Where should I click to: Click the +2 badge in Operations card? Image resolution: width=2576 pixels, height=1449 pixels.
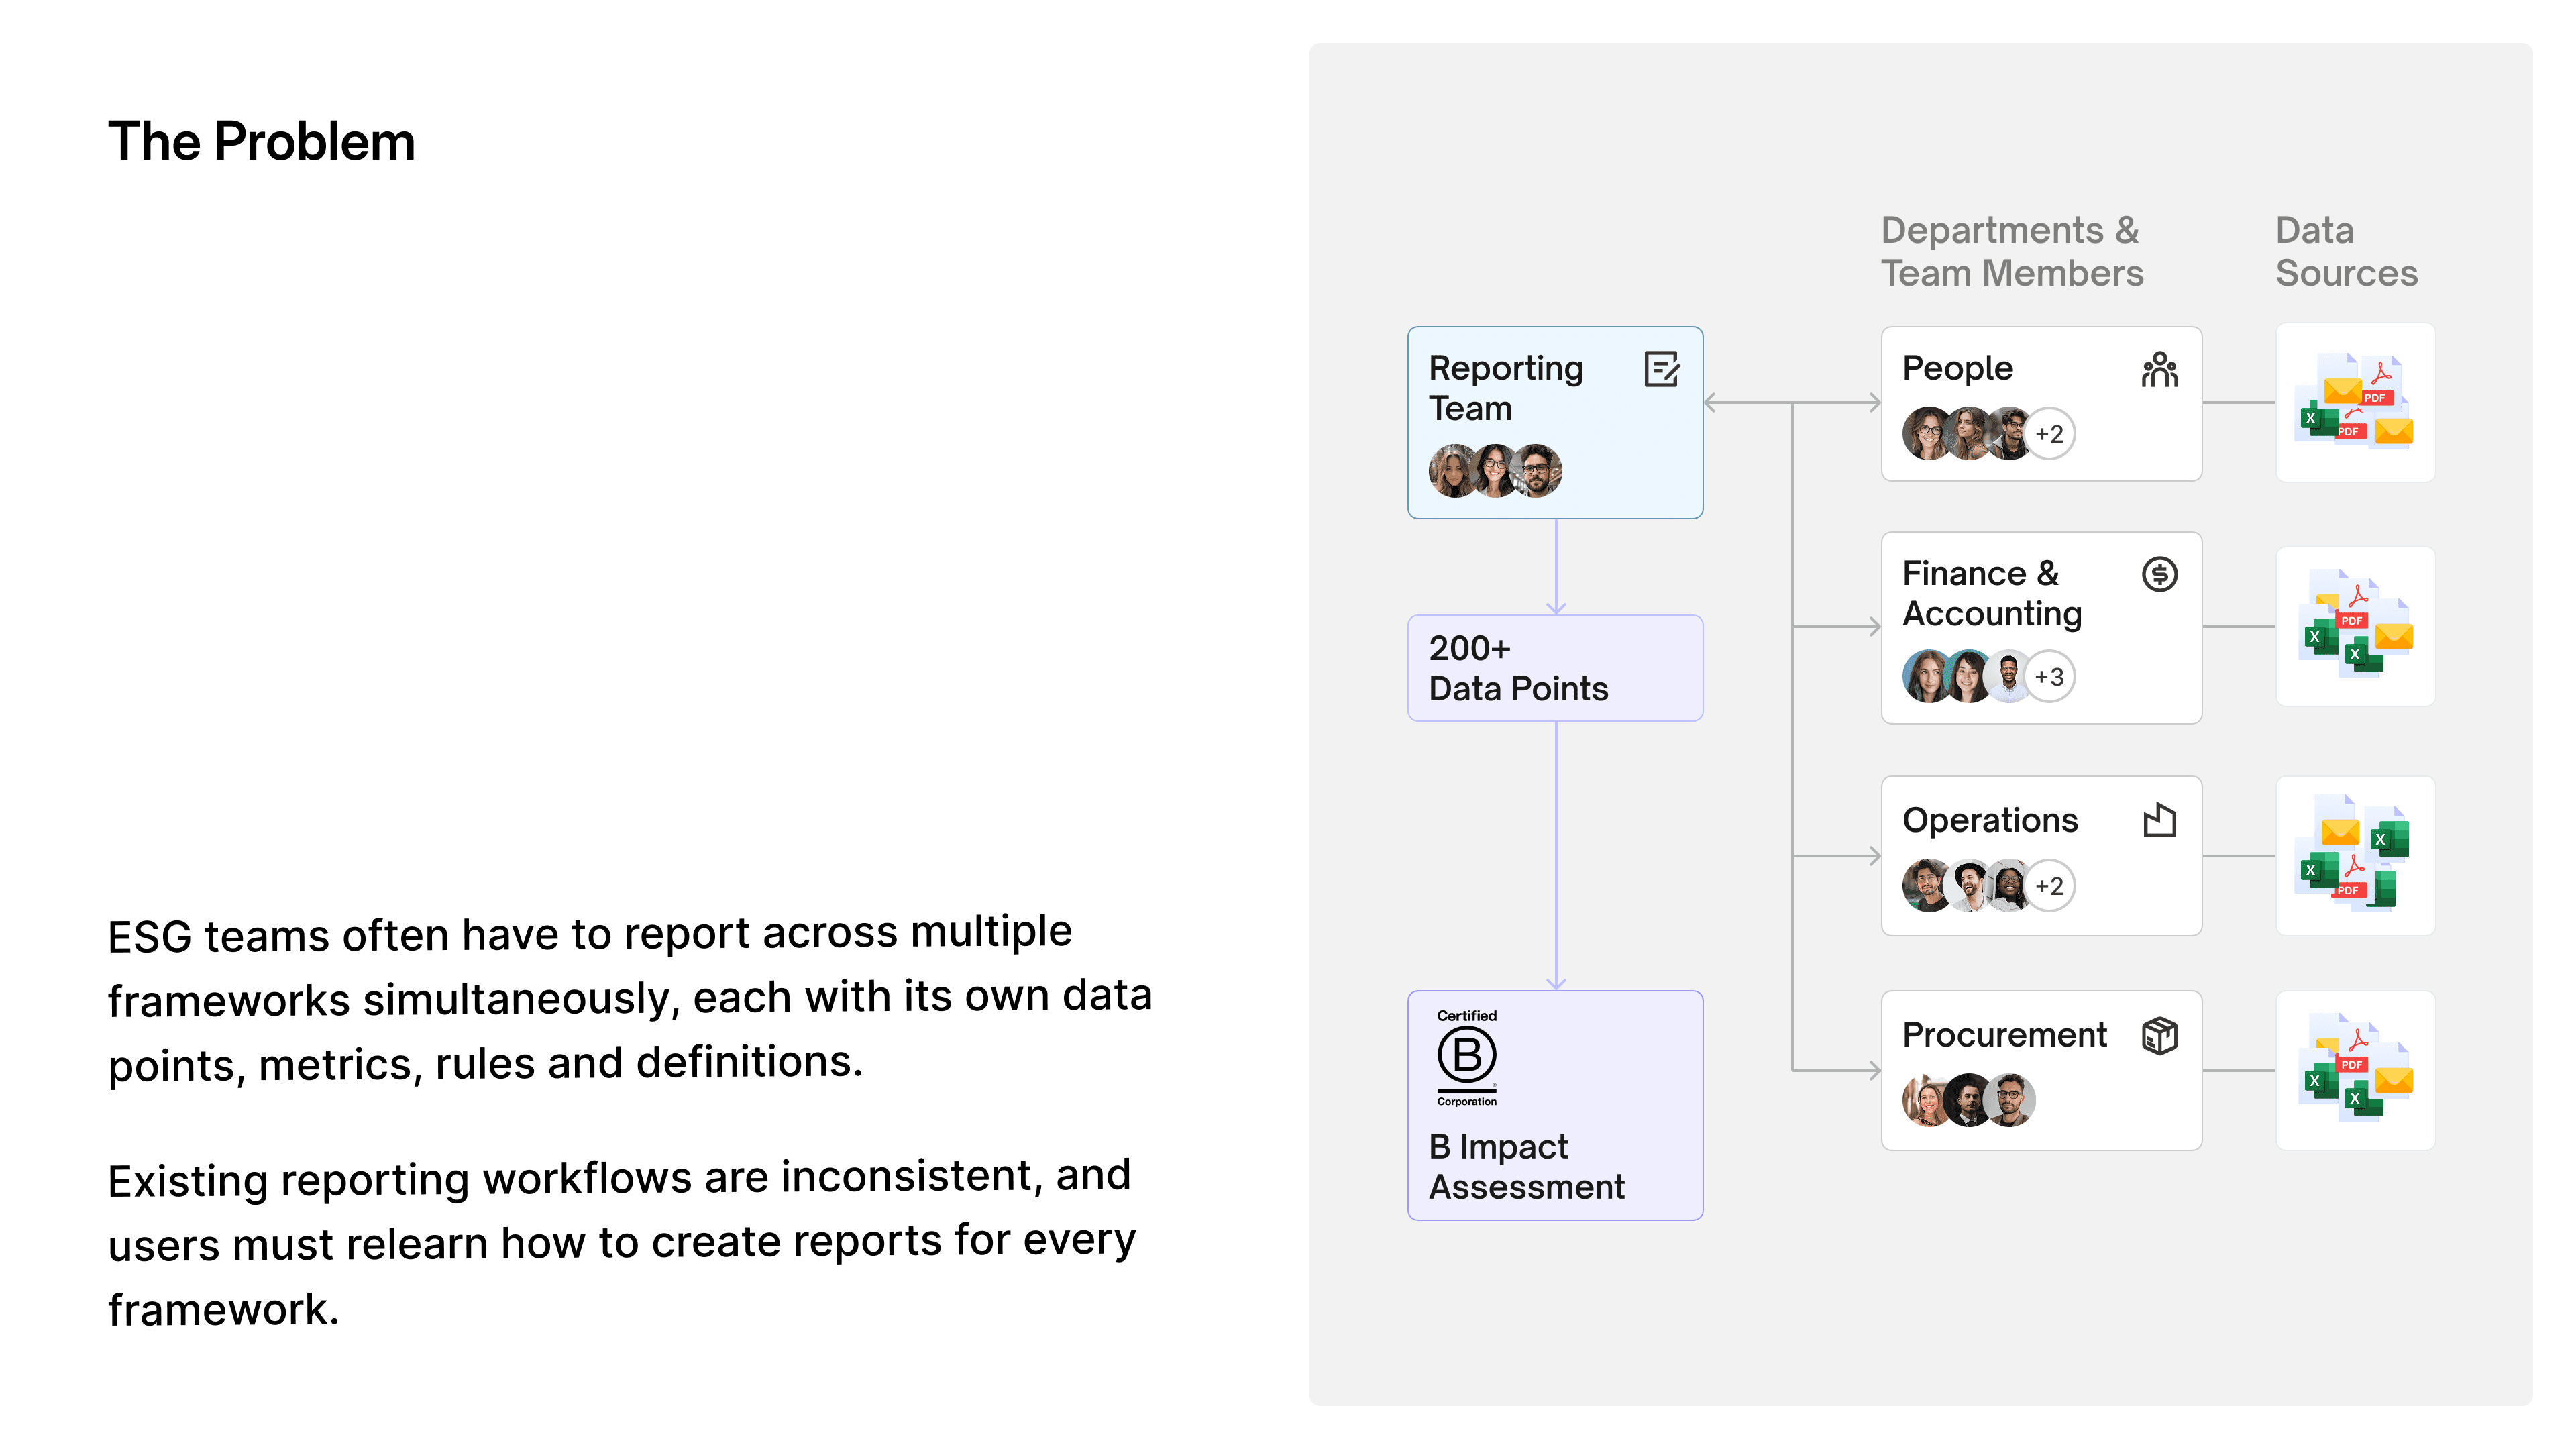[x=2049, y=886]
